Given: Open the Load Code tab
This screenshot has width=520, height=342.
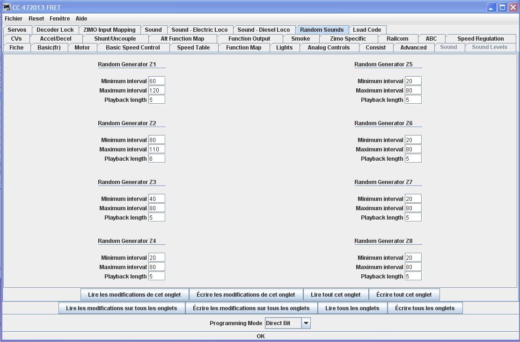Looking at the screenshot, I should point(367,30).
